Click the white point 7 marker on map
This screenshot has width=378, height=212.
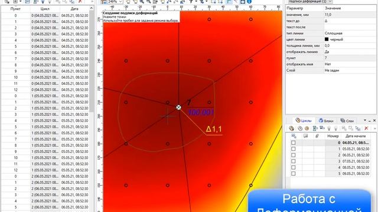[x=178, y=107]
